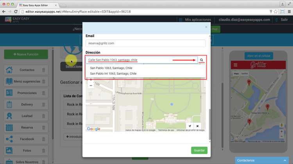Expand the Contáctenos chat panel
The image size is (293, 164).
pos(262,160)
